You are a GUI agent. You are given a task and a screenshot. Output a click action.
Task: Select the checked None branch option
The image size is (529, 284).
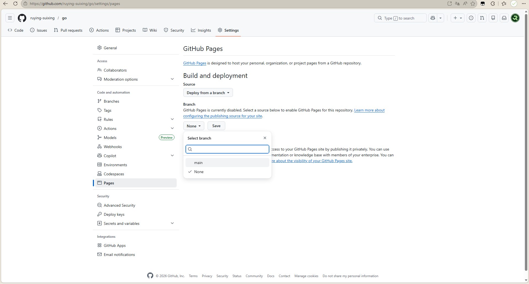(x=227, y=172)
